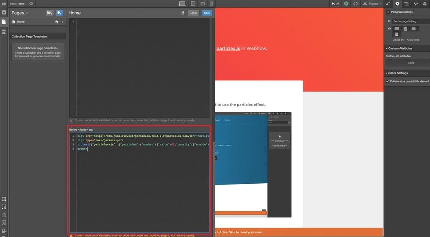Undo the last change

pyautogui.click(x=333, y=4)
